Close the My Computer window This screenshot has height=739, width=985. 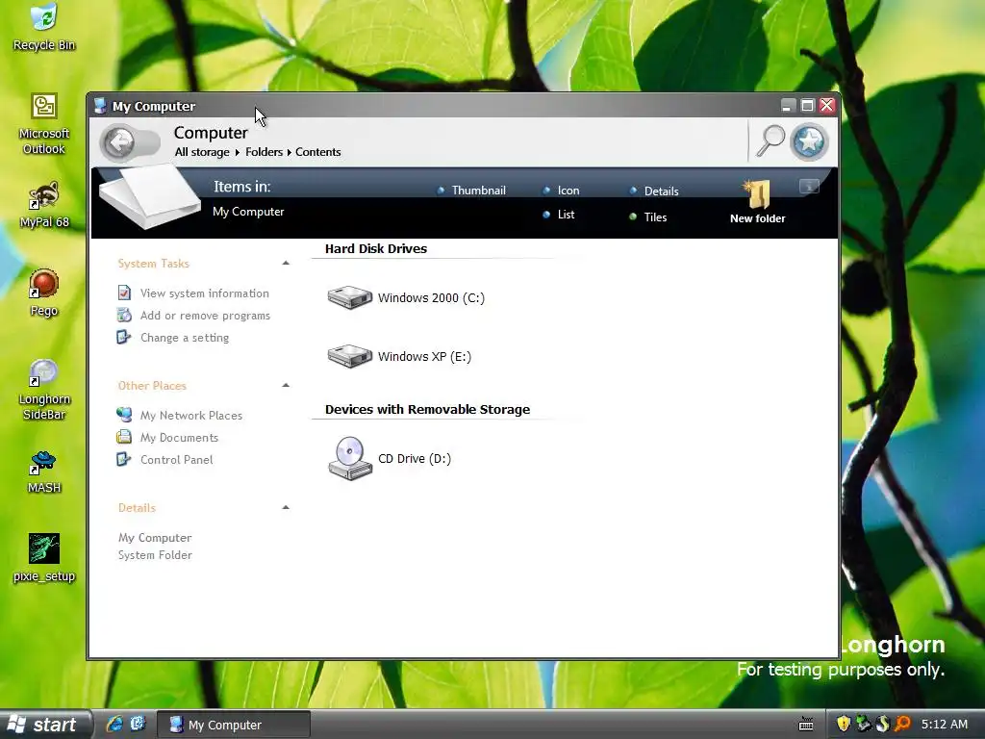point(826,105)
